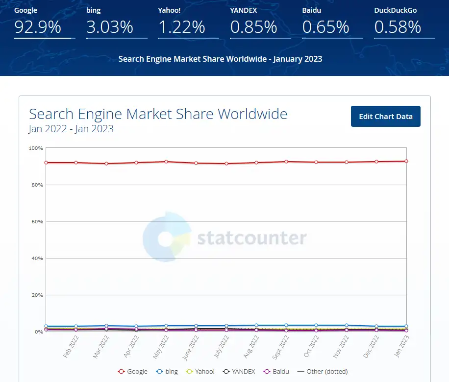Click the 100% y-axis label
Image resolution: width=449 pixels, height=382 pixels.
[36, 148]
